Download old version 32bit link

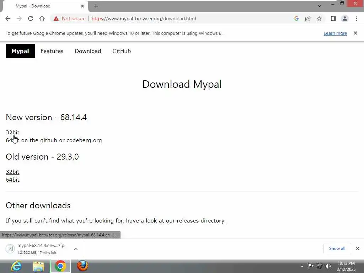click(12, 172)
